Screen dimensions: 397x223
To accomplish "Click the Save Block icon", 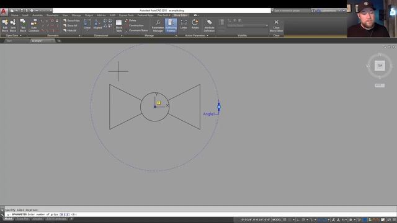I will pos(13,25).
